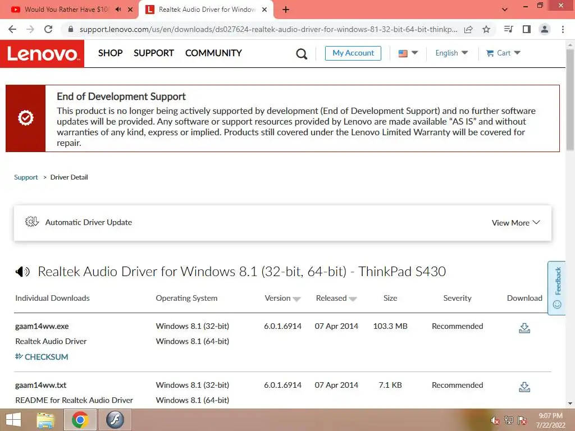
Task: Click the page vertical scrollbar thumb
Action: (x=570, y=100)
